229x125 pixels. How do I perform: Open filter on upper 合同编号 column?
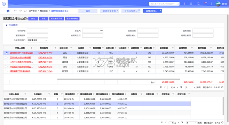(55, 48)
